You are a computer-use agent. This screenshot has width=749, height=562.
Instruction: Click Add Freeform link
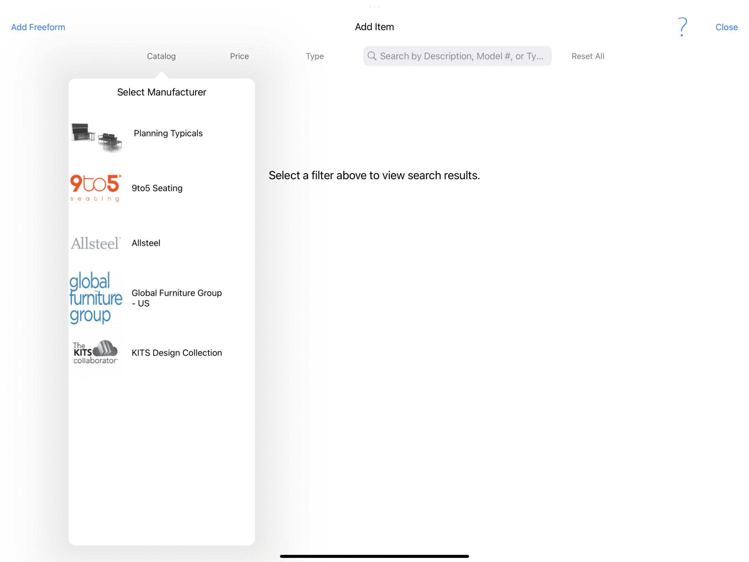(38, 27)
